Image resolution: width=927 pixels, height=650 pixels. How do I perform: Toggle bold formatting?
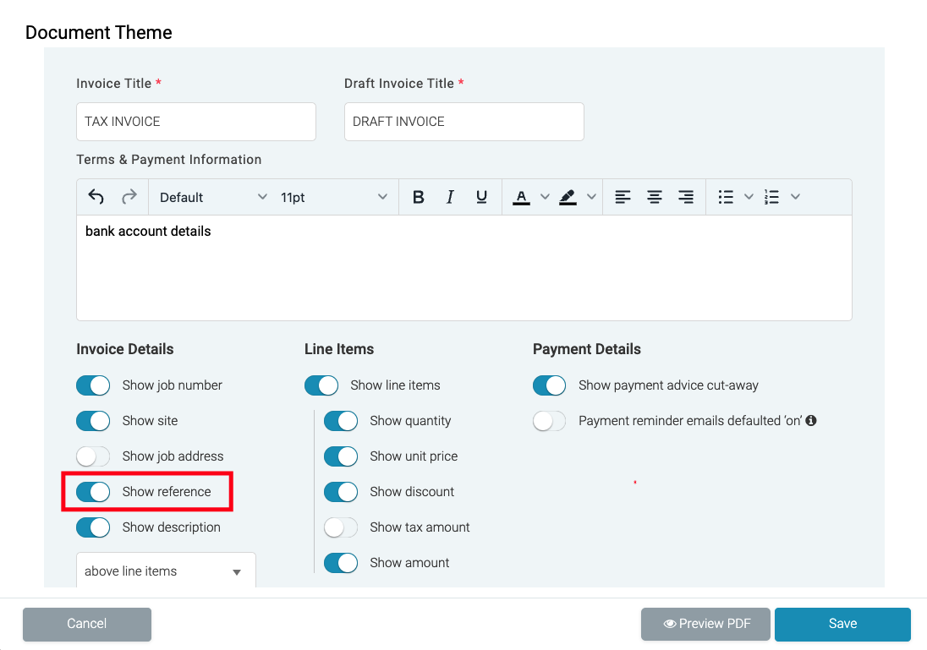[418, 197]
